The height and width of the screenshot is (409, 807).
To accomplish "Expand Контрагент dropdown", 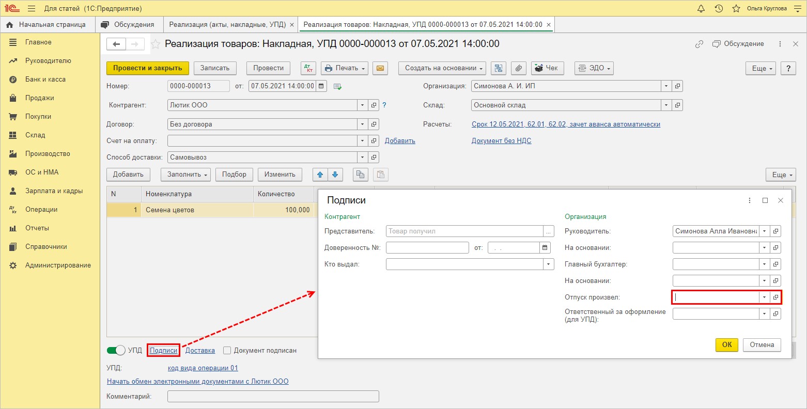I will [x=363, y=105].
